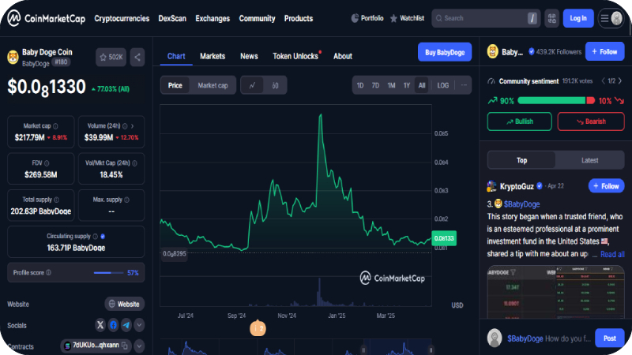Select the 7D time range
This screenshot has width=632, height=355.
[x=375, y=85]
